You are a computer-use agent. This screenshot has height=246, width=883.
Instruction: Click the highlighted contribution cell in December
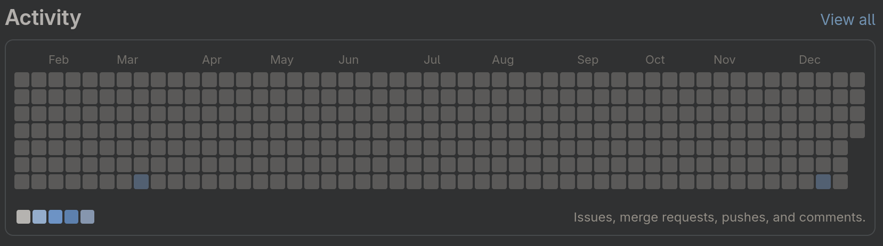coord(823,182)
